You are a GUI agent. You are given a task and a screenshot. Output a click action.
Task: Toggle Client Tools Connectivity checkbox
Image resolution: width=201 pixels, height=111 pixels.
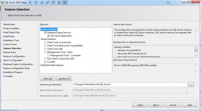point(45,42)
